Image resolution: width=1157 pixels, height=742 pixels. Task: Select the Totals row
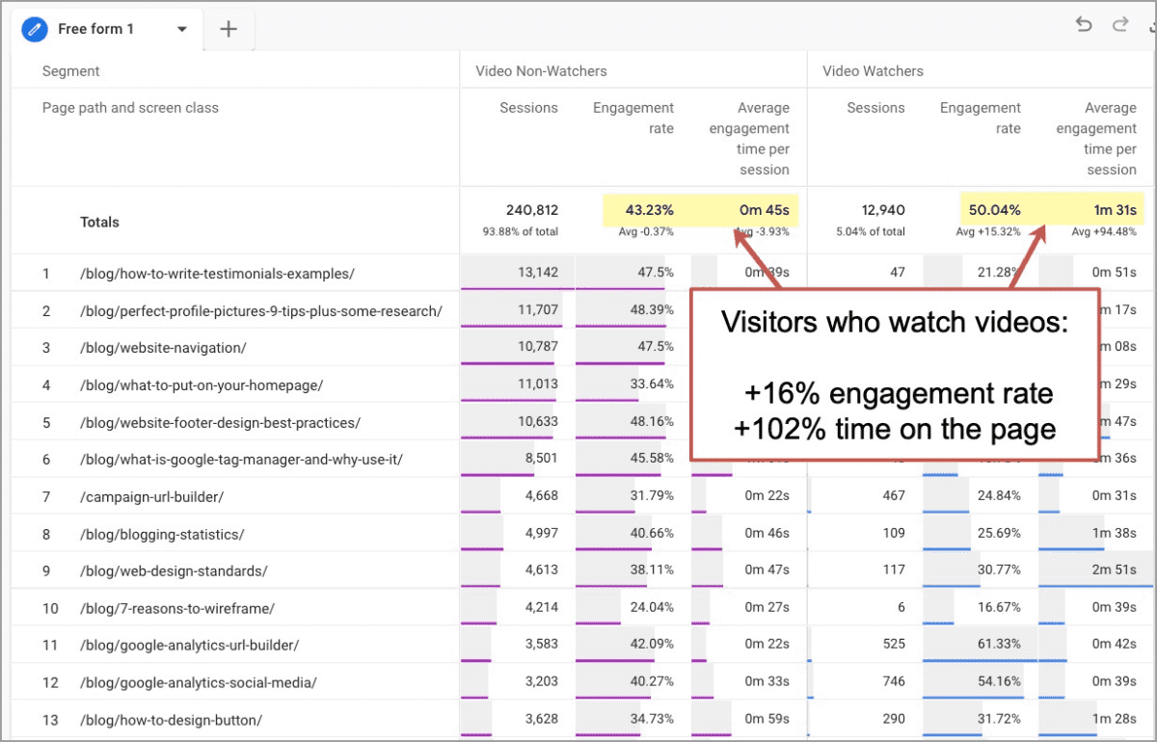99,222
